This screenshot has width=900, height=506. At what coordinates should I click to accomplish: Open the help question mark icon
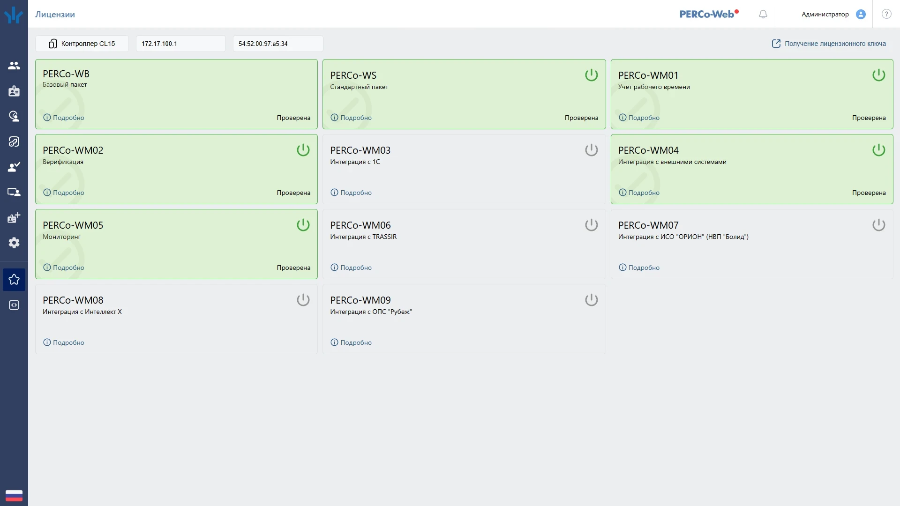click(x=886, y=14)
